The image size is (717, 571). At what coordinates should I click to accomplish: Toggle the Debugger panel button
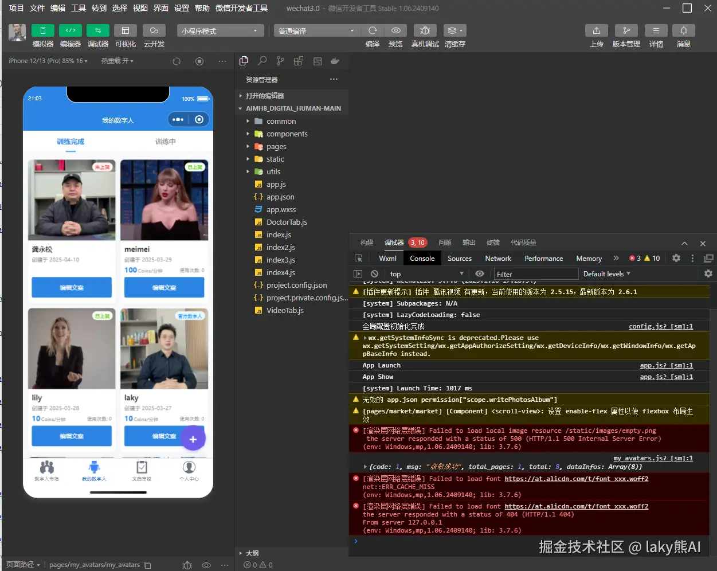[x=98, y=30]
